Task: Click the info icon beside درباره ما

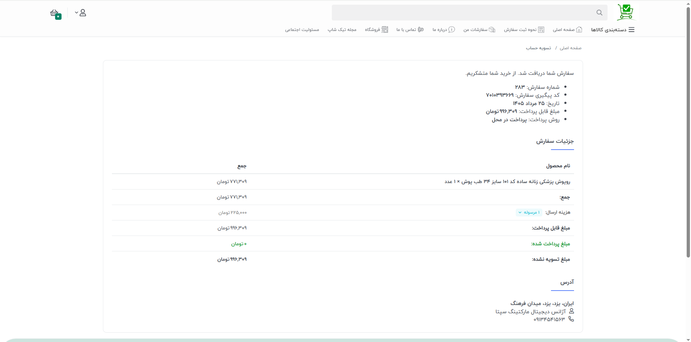Action: click(452, 29)
